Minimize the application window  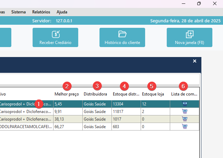(184, 3)
